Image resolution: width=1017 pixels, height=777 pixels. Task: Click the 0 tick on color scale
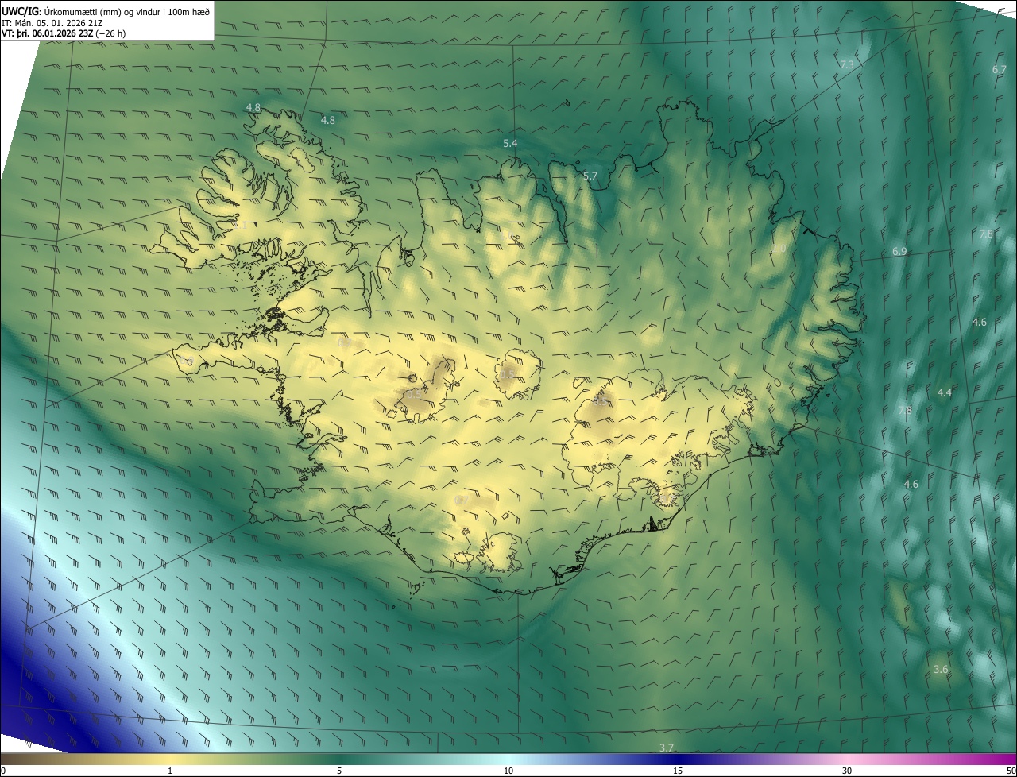[x=2, y=771]
